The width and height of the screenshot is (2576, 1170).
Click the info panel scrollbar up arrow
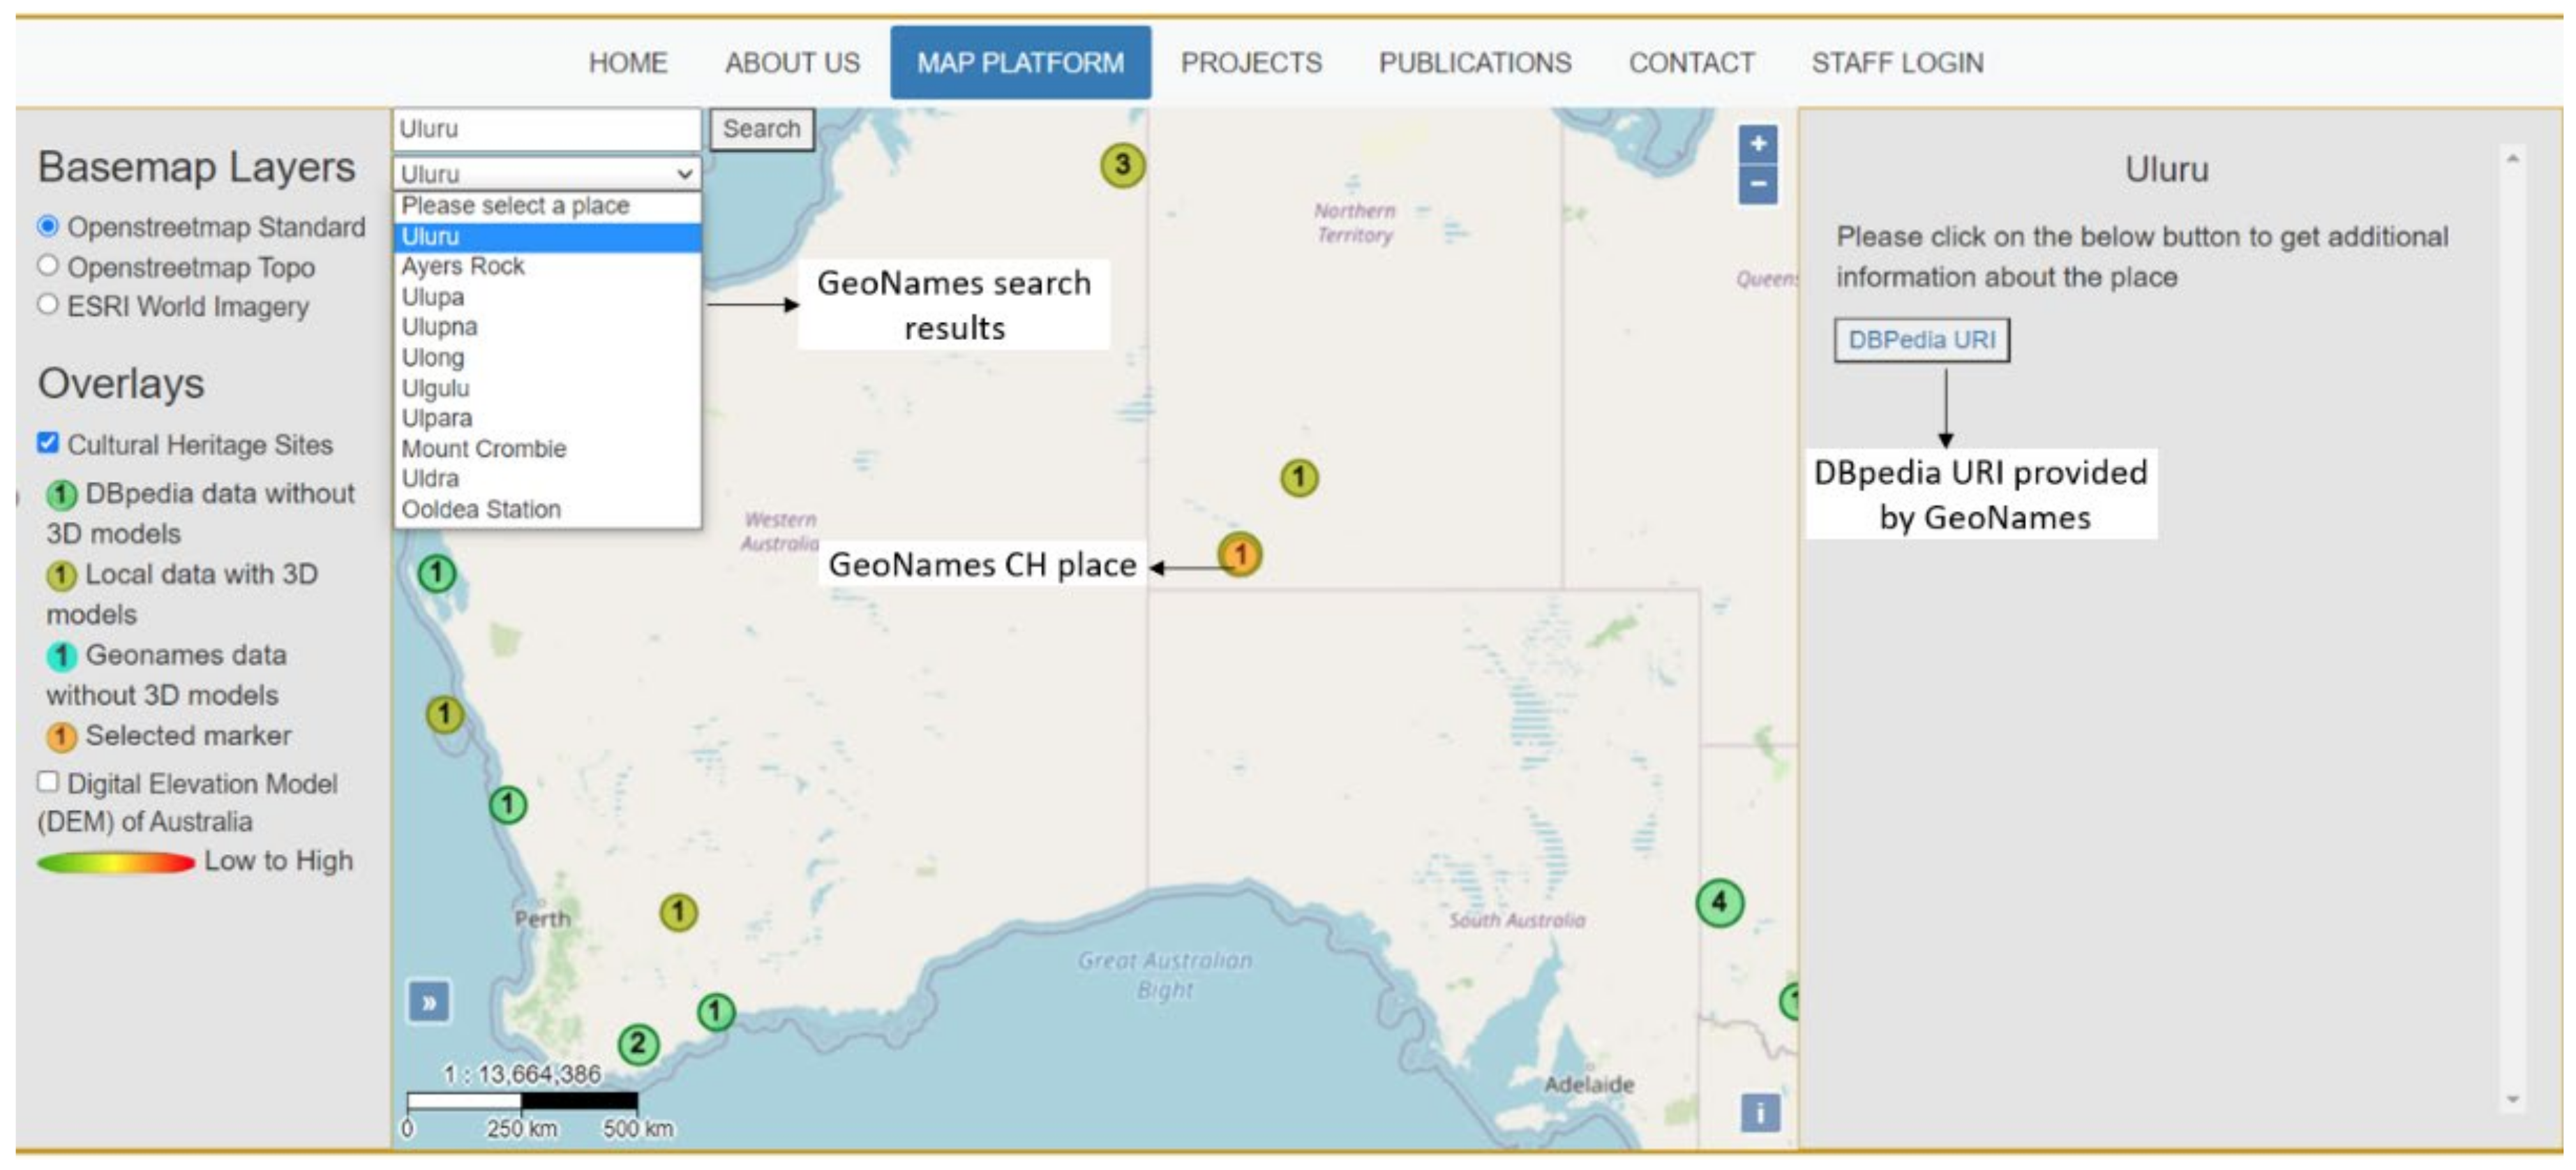click(x=2512, y=158)
